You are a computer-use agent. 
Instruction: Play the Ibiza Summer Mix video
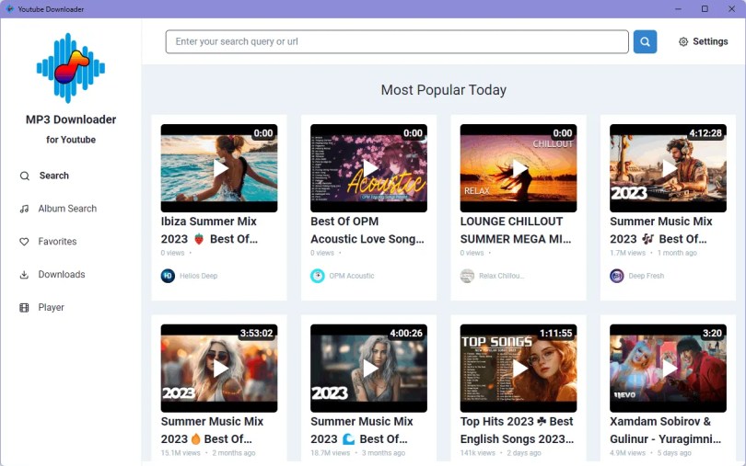pyautogui.click(x=219, y=168)
